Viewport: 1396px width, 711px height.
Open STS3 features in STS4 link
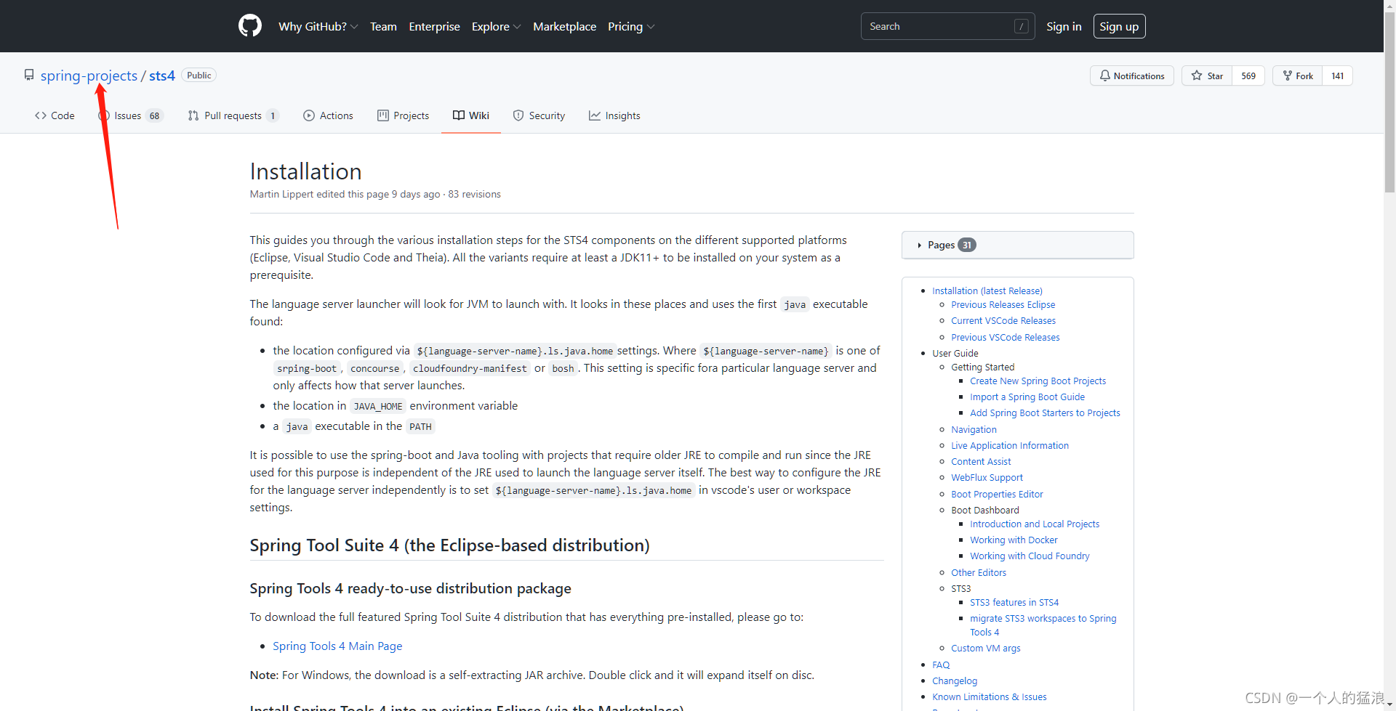(1014, 603)
